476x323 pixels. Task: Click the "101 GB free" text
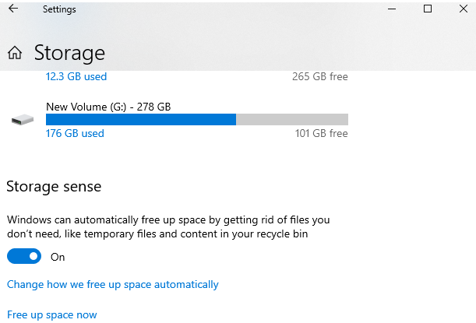click(321, 133)
